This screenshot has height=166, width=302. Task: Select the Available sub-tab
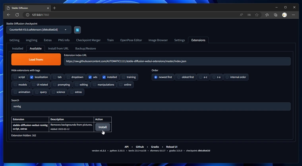click(36, 49)
